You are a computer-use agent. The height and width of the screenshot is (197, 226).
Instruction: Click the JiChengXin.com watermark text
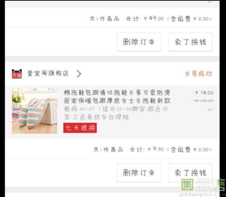202,195
